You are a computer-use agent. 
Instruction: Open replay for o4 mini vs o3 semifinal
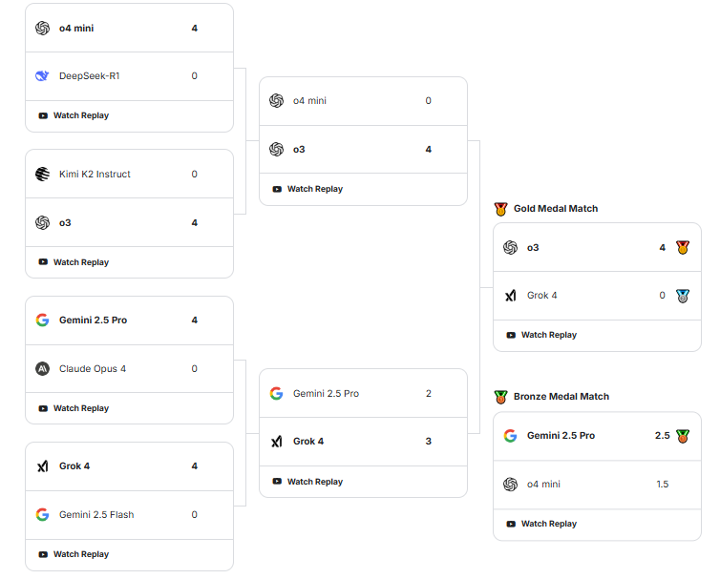(x=307, y=190)
